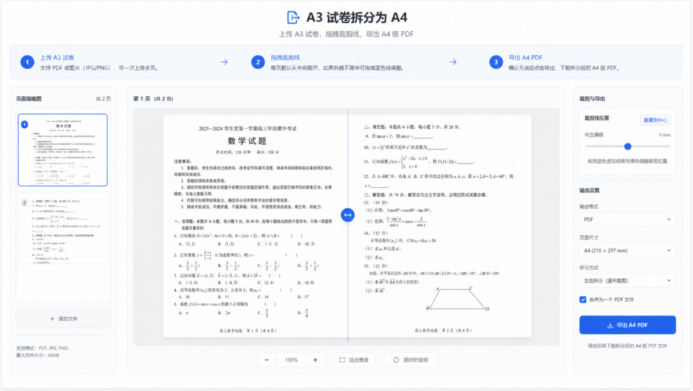Click the 0 mm offset value

[665, 135]
